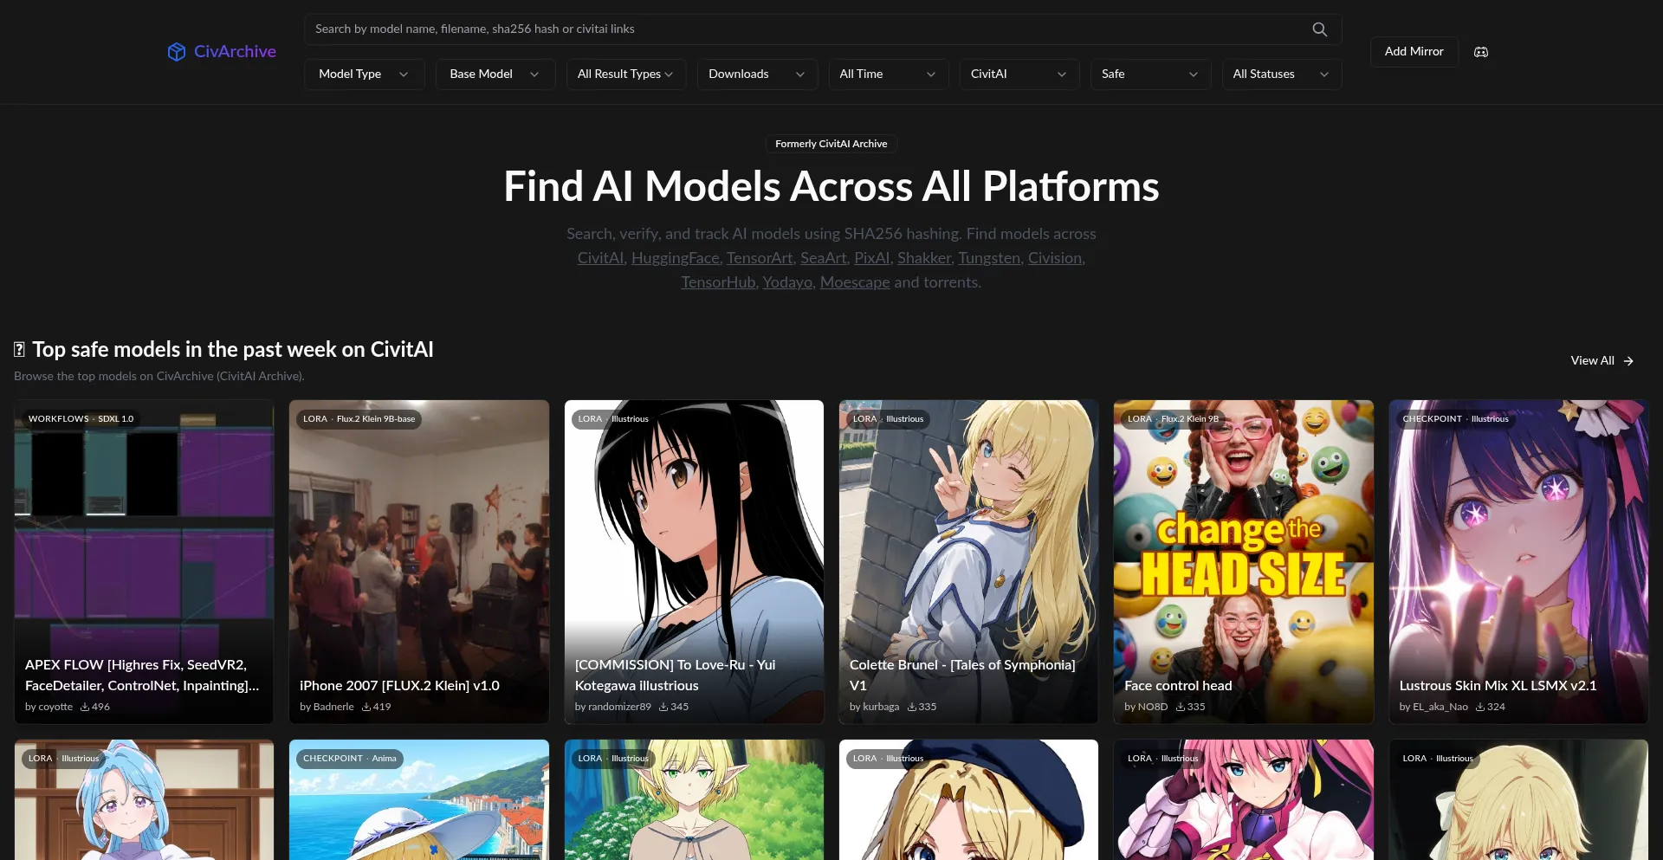Click the CHECKPOINT Illustrious tag
The width and height of the screenshot is (1663, 860).
click(x=1455, y=419)
